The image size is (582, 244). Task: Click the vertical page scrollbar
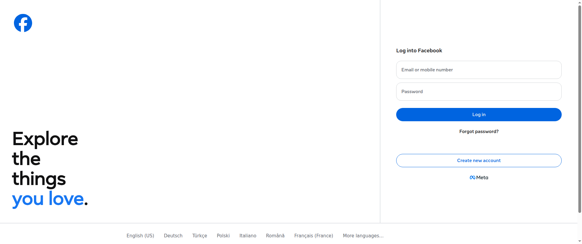point(580,109)
